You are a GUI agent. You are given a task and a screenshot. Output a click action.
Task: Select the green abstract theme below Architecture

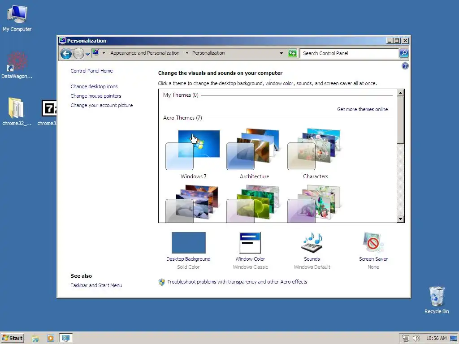tap(254, 204)
